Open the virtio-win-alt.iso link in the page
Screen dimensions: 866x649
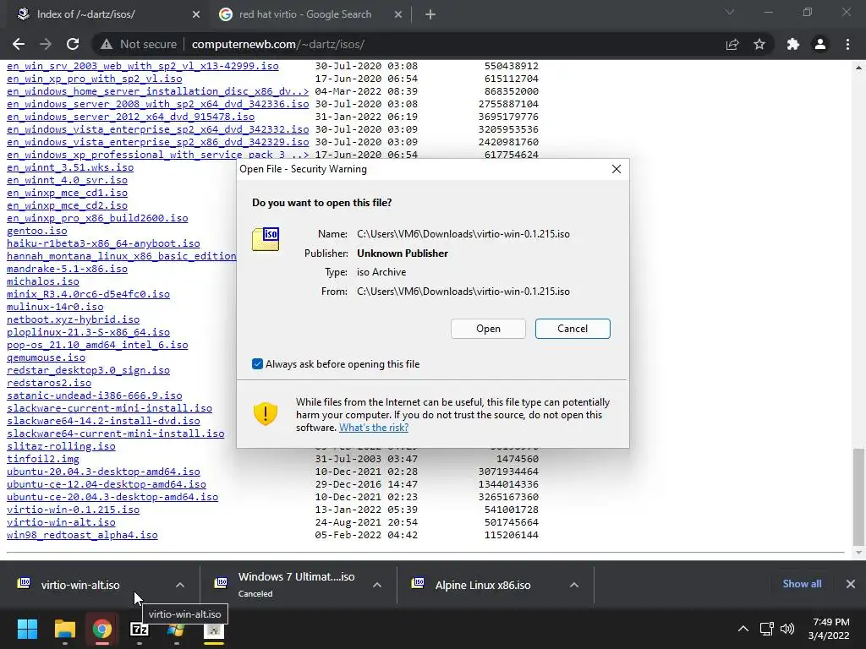pyautogui.click(x=61, y=522)
